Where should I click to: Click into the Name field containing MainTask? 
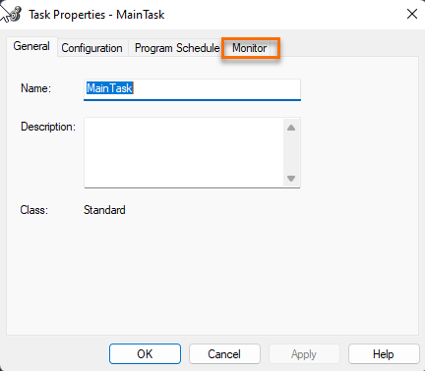tap(192, 89)
